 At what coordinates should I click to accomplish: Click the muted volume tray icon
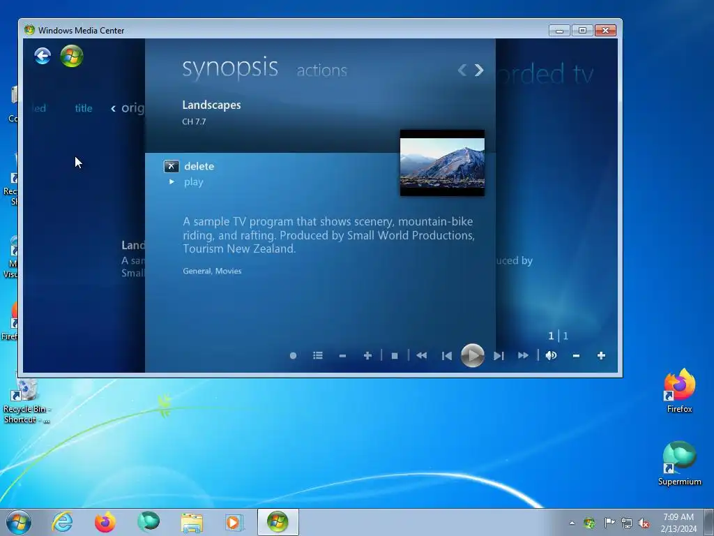coord(644,523)
